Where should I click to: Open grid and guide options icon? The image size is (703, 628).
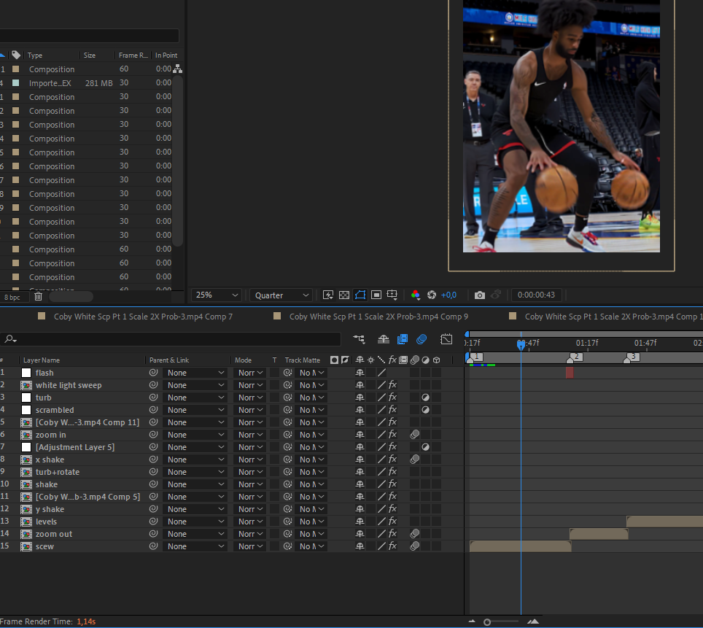pyautogui.click(x=392, y=295)
